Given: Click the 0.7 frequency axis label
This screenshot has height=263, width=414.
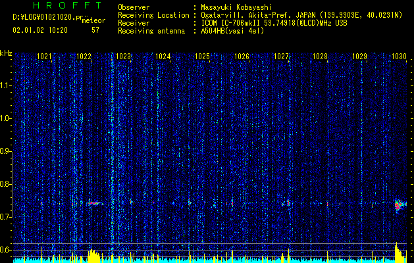Looking at the screenshot, I should point(6,217).
